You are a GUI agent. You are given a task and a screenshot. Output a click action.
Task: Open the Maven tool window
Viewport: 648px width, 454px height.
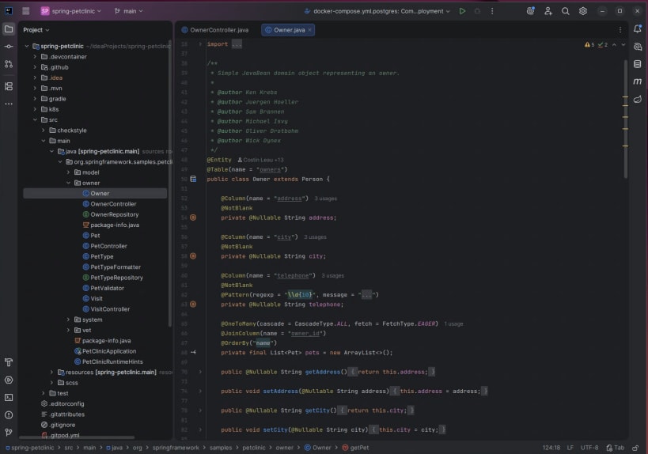(x=638, y=81)
